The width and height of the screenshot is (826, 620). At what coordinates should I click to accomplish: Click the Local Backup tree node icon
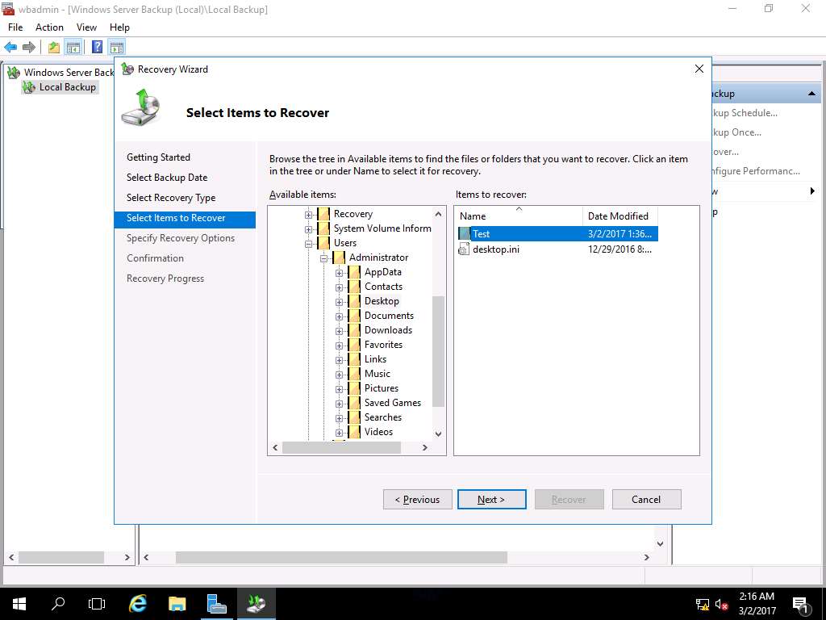pos(29,87)
